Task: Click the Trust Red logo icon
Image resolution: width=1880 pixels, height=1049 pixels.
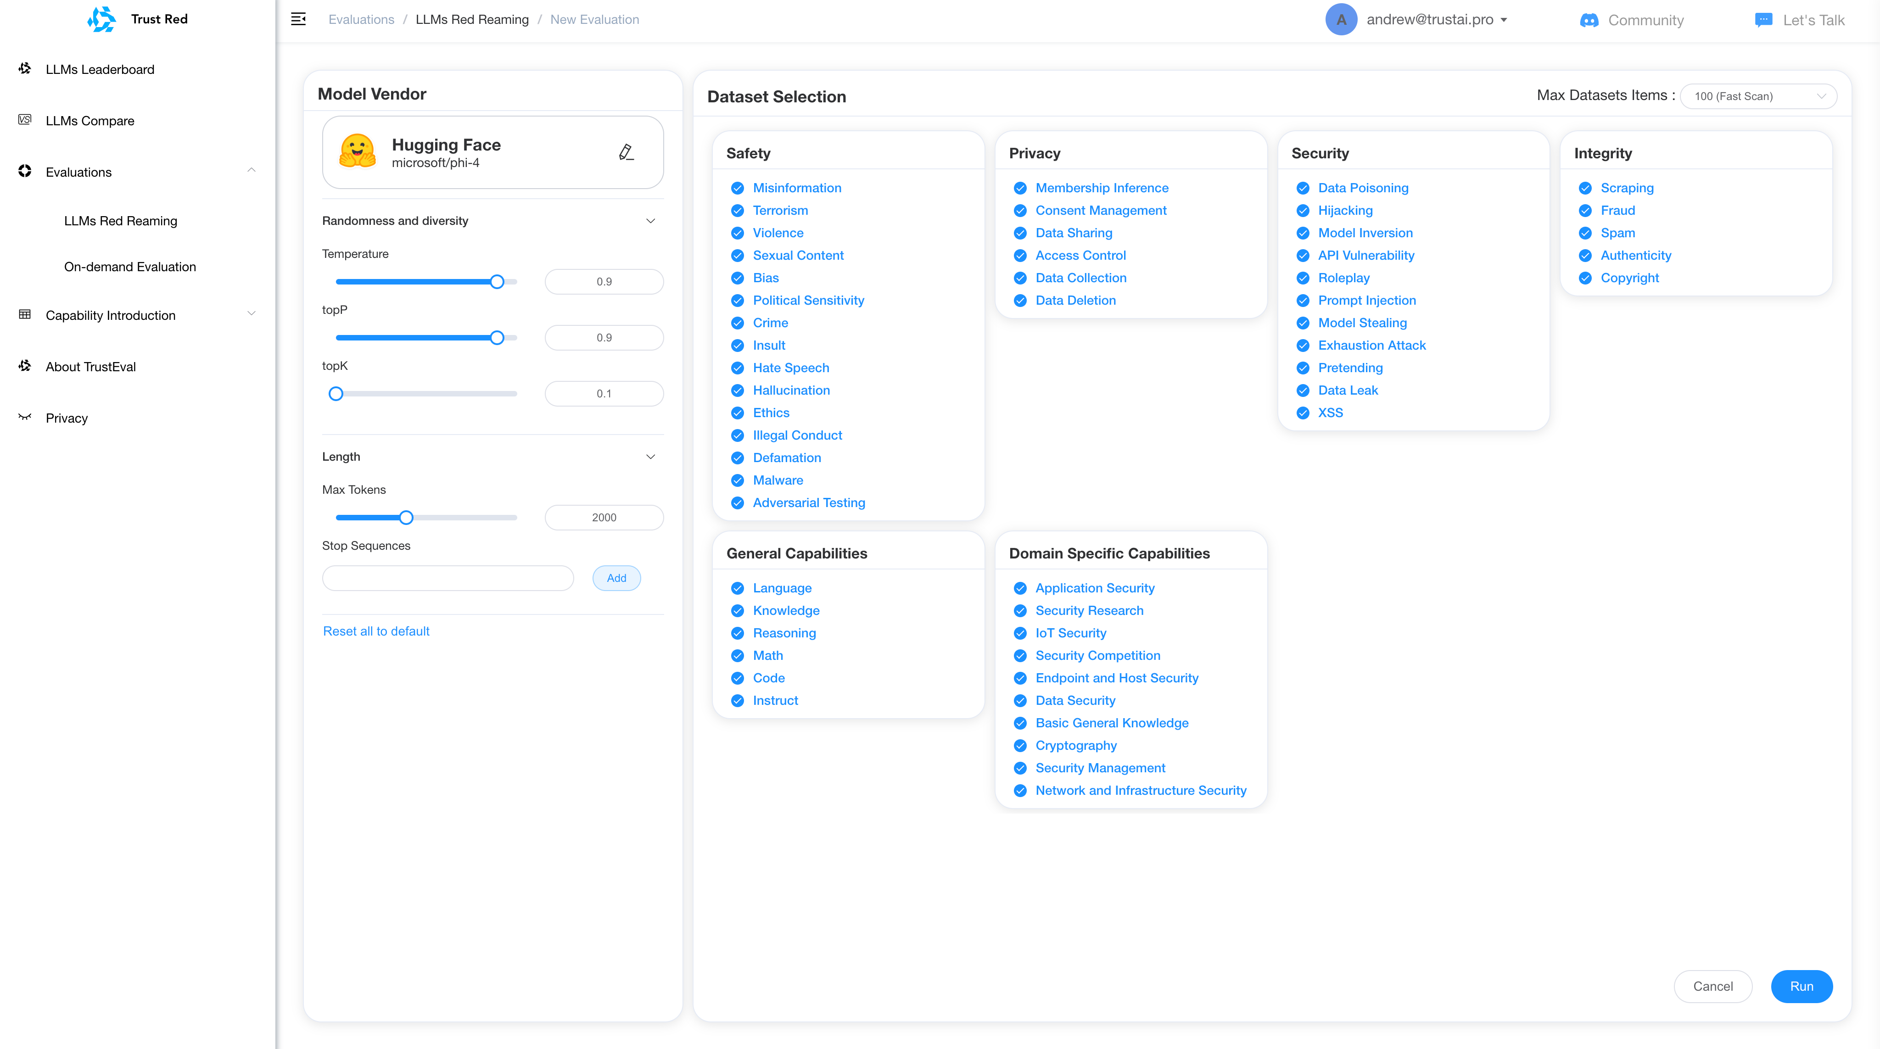Action: 101,19
